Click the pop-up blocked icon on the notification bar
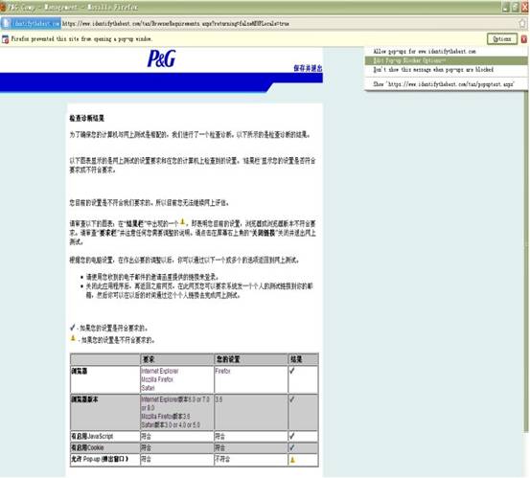Image resolution: width=530 pixels, height=478 pixels. point(5,39)
